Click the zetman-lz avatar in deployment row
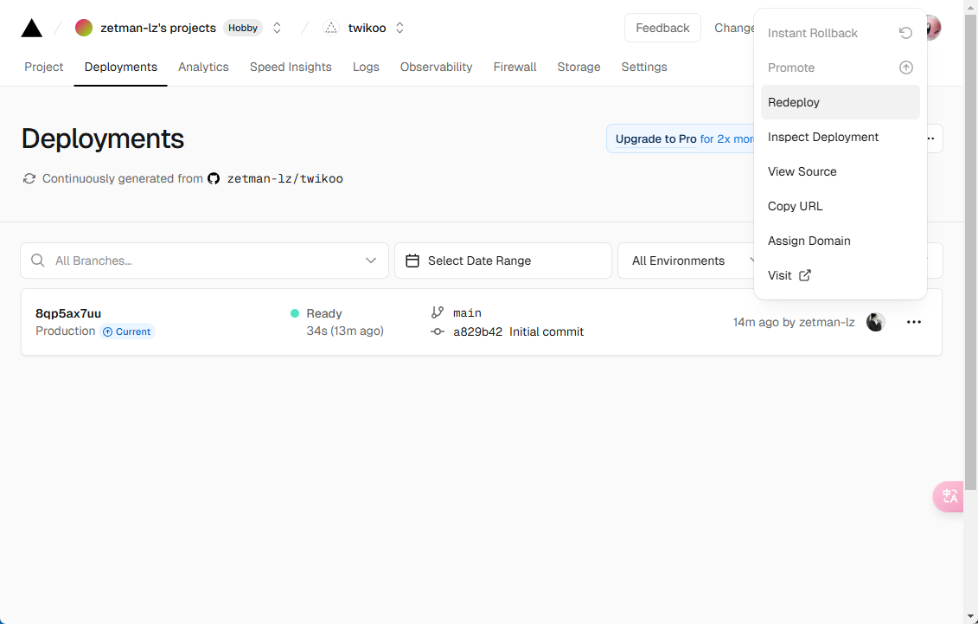The height and width of the screenshot is (624, 978). 876,322
